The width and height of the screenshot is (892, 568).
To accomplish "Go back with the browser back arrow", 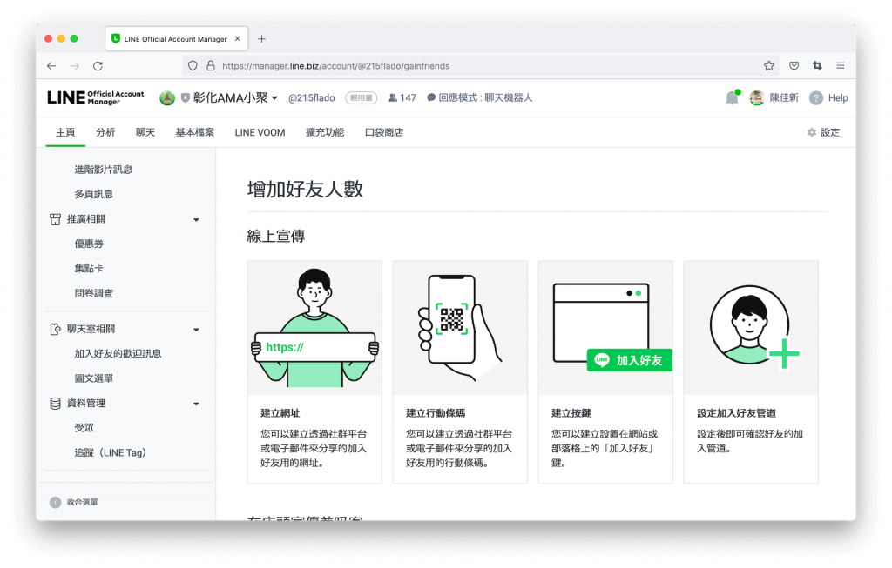I will (x=51, y=66).
